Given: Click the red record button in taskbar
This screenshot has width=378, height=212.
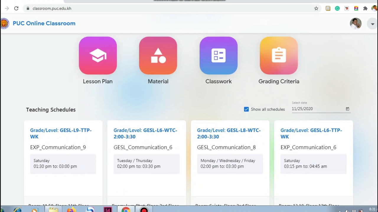Looking at the screenshot, I should (144, 210).
